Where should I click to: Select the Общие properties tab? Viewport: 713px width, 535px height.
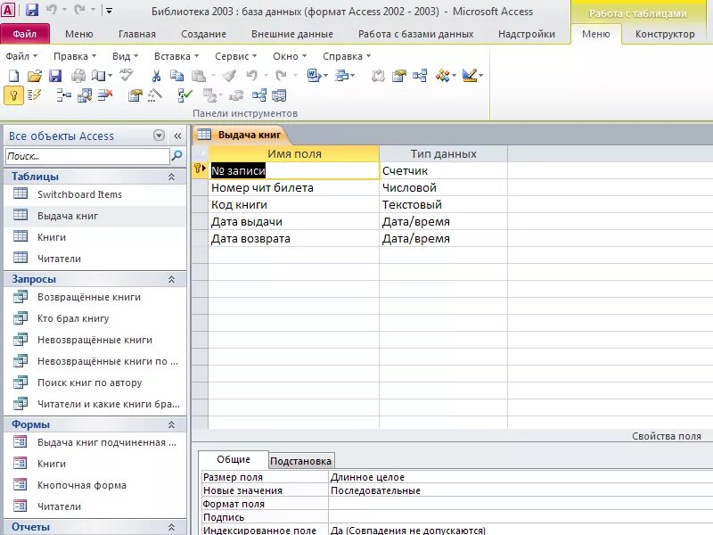point(234,459)
